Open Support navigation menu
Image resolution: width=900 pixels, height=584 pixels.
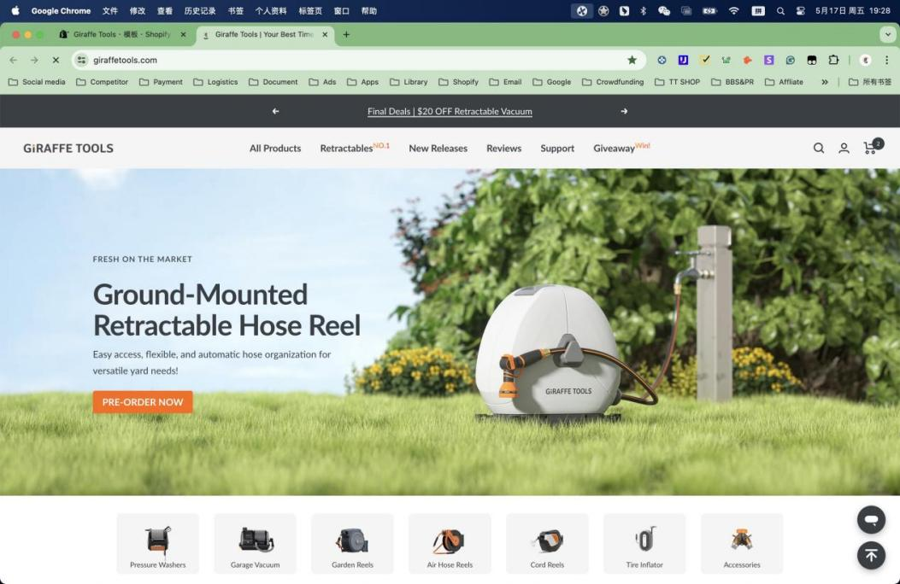(x=556, y=149)
